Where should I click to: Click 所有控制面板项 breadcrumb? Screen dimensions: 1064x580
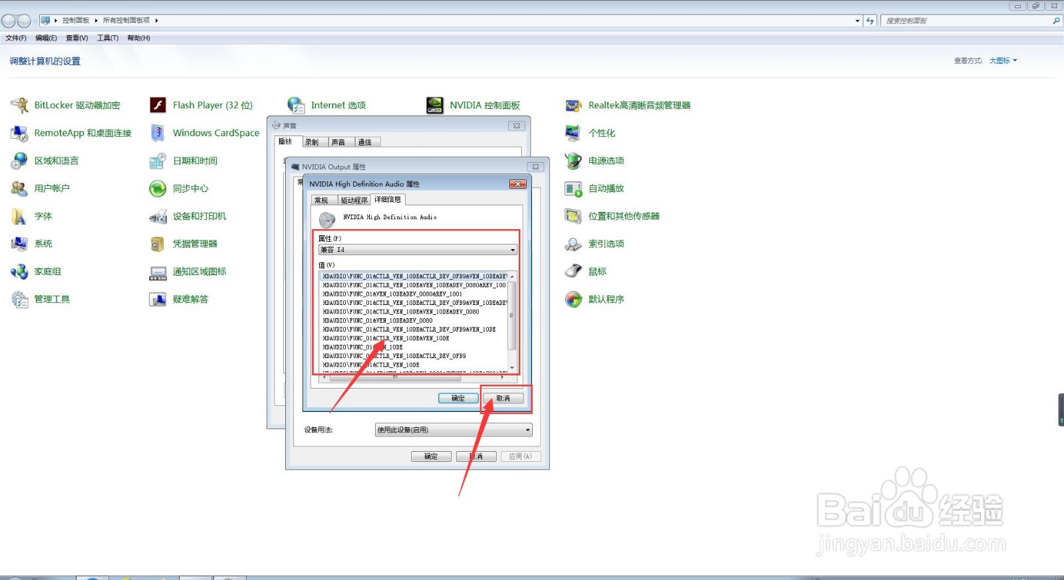(126, 21)
